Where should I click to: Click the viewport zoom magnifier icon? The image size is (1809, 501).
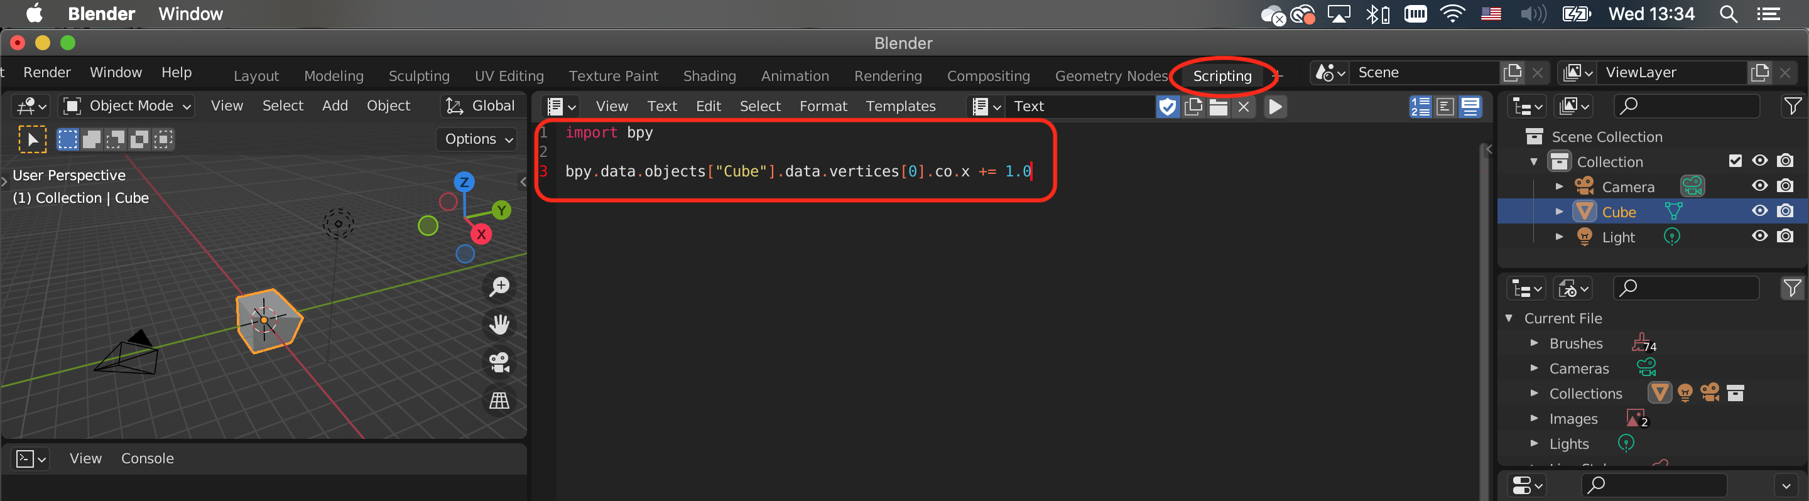499,286
